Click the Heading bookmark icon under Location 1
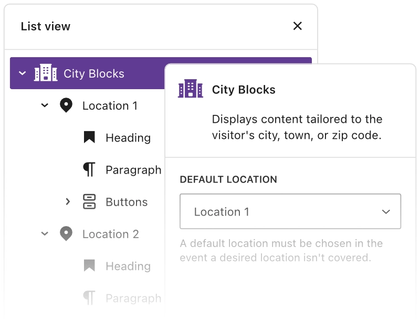420x321 pixels. 89,138
